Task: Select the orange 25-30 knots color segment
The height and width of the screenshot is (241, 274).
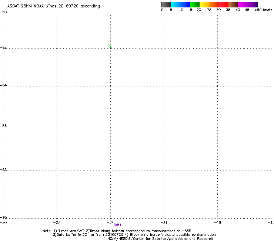Action: point(214,4)
